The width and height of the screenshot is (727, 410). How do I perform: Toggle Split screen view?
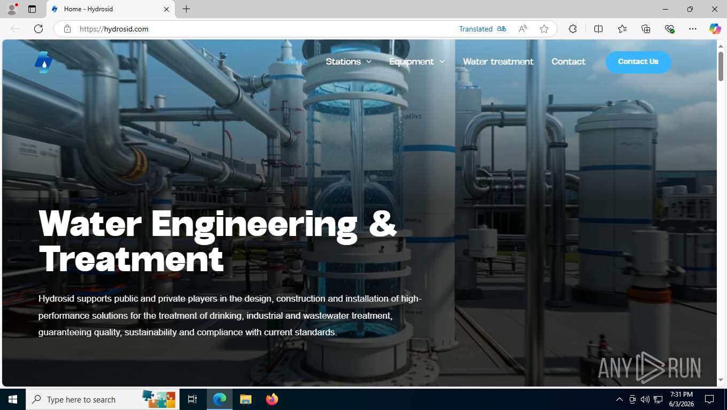tap(598, 29)
